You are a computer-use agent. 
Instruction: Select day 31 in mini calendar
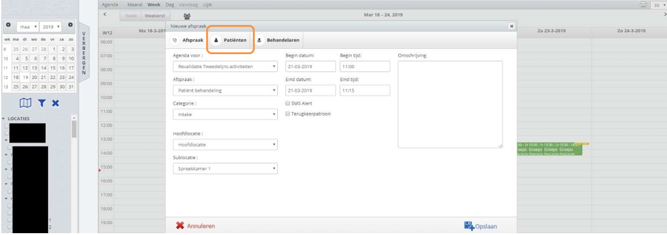[72, 87]
